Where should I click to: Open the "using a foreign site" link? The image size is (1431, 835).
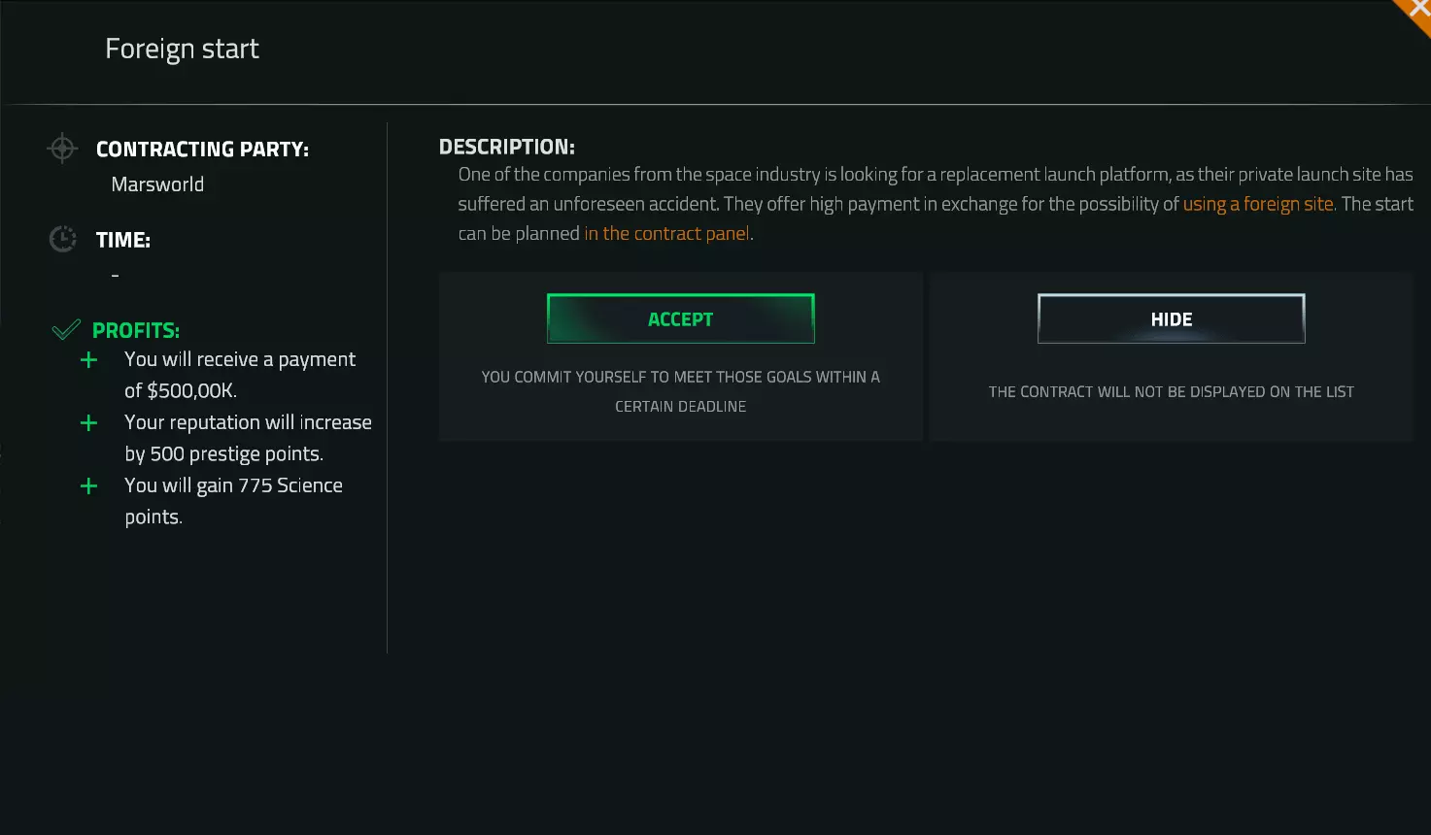[1257, 204]
